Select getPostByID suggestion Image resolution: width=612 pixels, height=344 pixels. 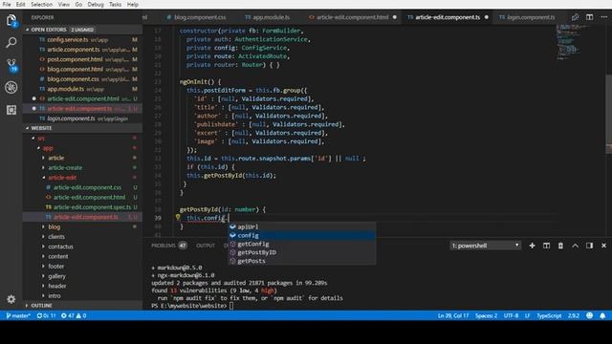[x=302, y=252]
